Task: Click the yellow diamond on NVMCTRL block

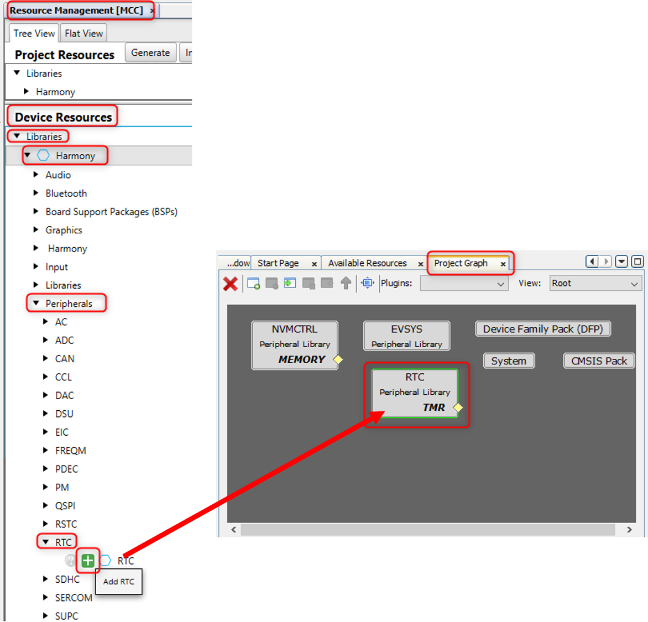Action: [338, 359]
